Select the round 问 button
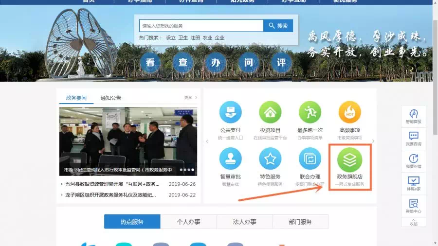Viewport: 438px width, 246px height. tap(249, 63)
